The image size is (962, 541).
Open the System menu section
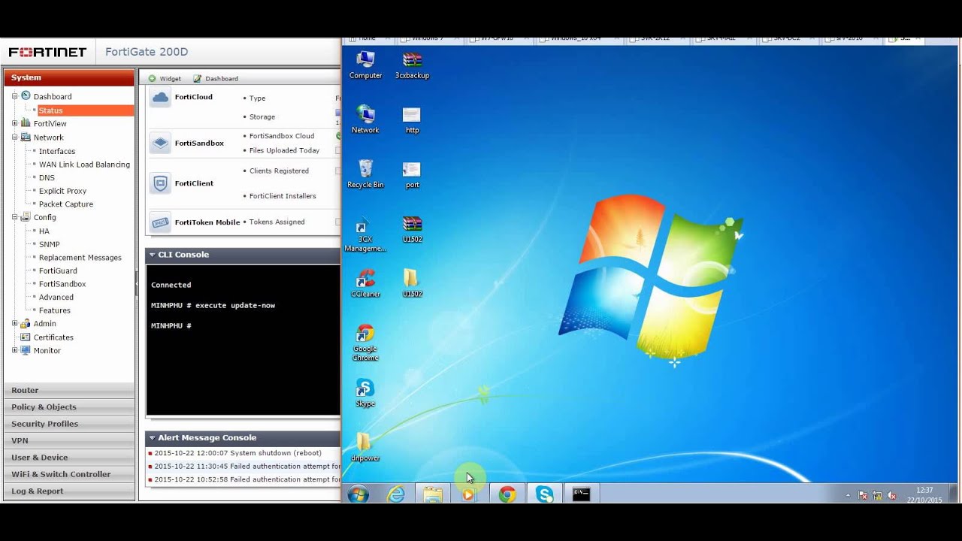[x=69, y=77]
